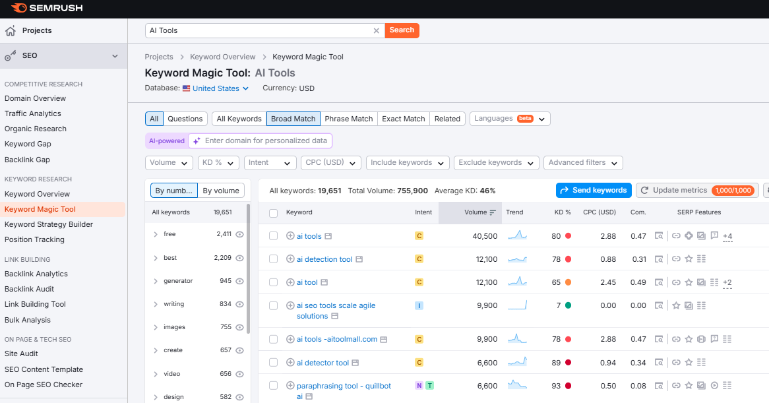
Task: Click the keyword groups panel scrollbar
Action: [248, 270]
